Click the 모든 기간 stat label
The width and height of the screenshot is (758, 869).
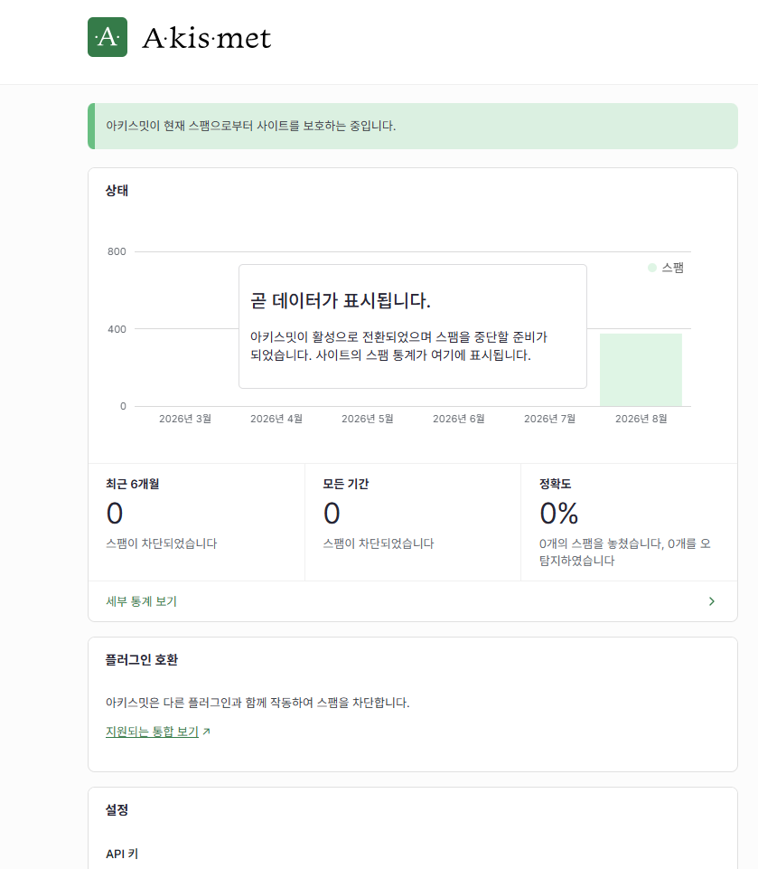[x=345, y=484]
